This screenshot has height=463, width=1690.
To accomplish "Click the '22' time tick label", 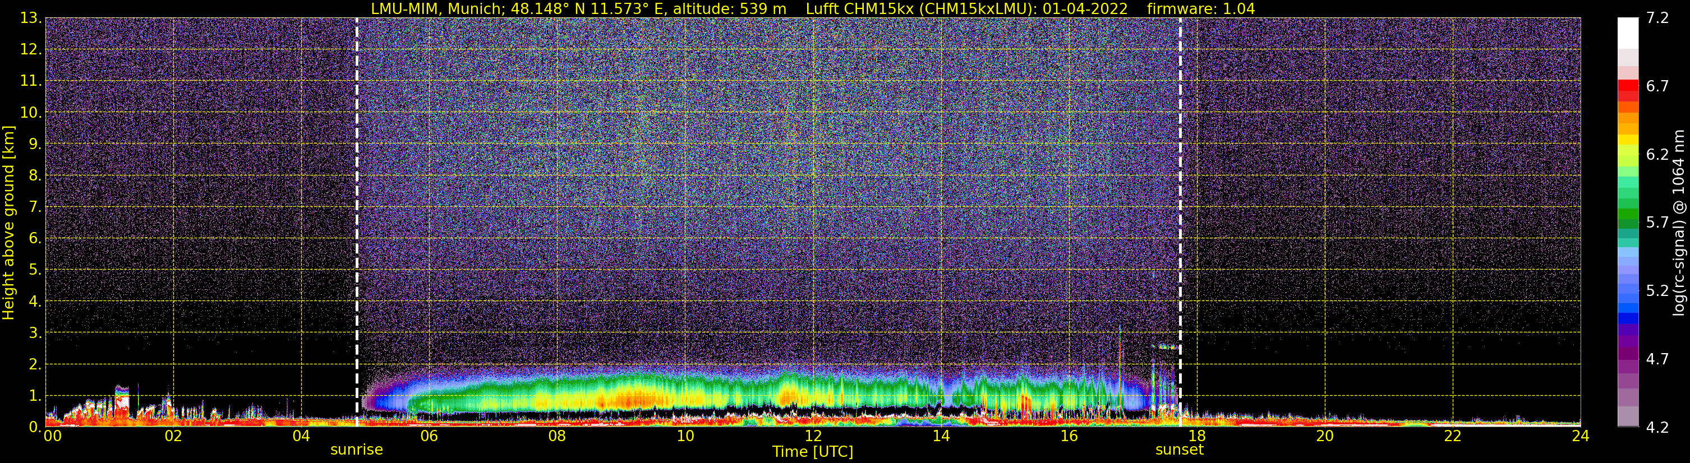I will 1453,436.
